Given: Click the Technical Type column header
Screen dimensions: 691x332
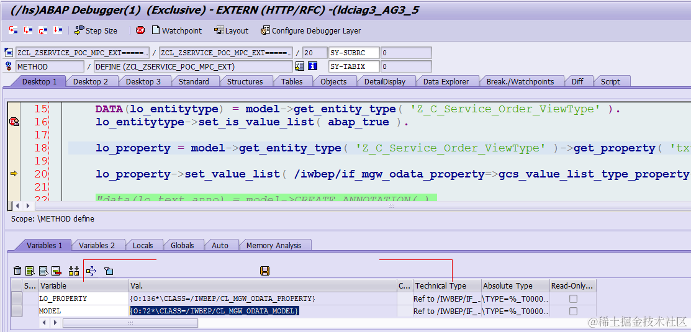Looking at the screenshot, I should coord(446,285).
